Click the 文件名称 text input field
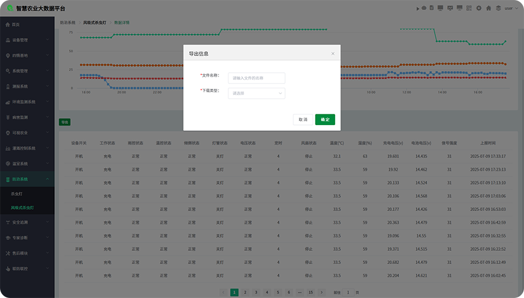 [256, 78]
